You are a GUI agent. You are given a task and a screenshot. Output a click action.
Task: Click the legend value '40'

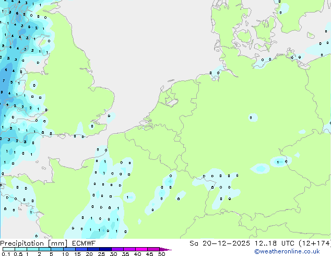click(x=137, y=254)
